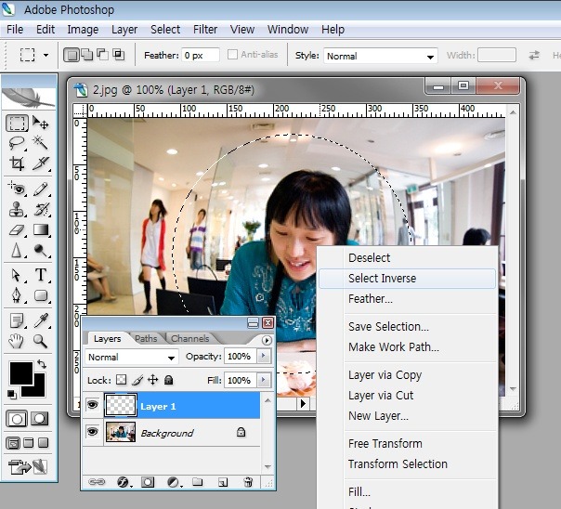Hide Layer 1 using its eye icon

(x=93, y=406)
